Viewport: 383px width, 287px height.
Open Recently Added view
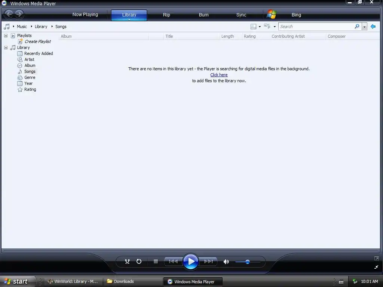click(x=39, y=53)
